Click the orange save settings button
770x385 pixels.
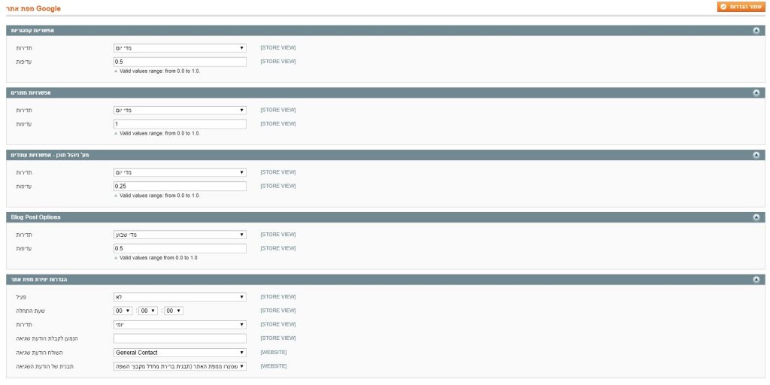point(739,7)
